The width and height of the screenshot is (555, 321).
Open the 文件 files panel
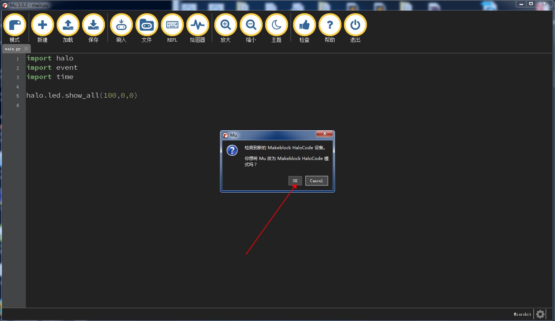147,28
